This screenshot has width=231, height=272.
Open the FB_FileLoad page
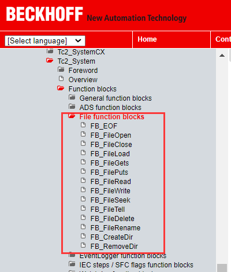110,154
